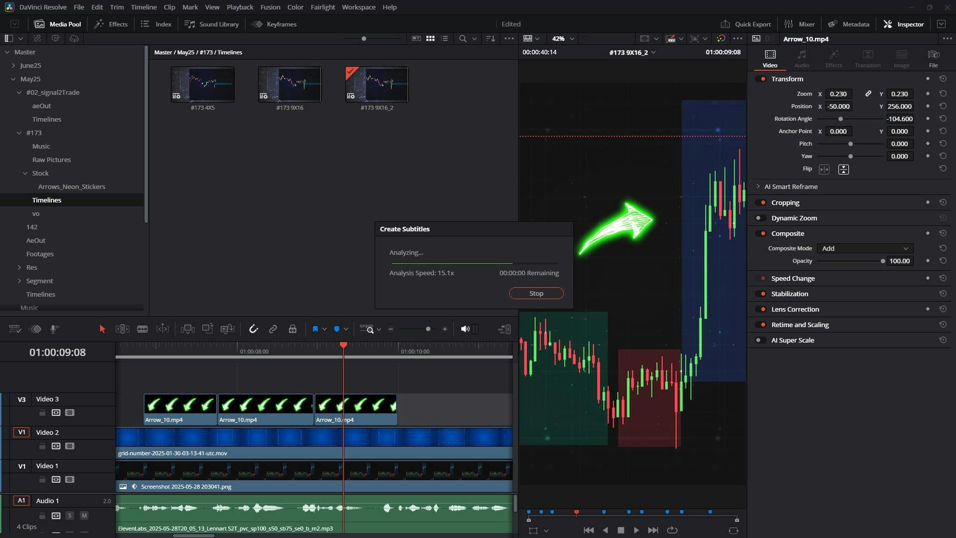Image resolution: width=956 pixels, height=538 pixels.
Task: Solo Audio 1 track with S
Action: [x=70, y=516]
